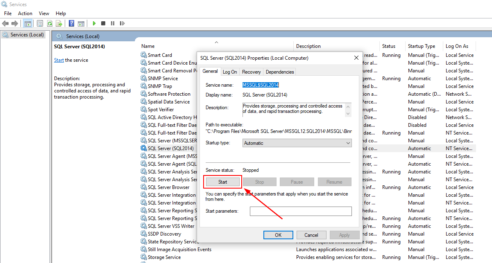Click the gear icon beside Storage Service
The height and width of the screenshot is (263, 492).
(143, 257)
